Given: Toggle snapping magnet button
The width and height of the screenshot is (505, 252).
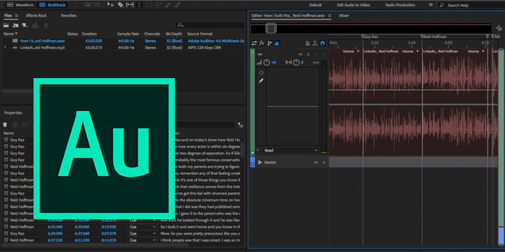Looking at the screenshot, I should point(323,43).
